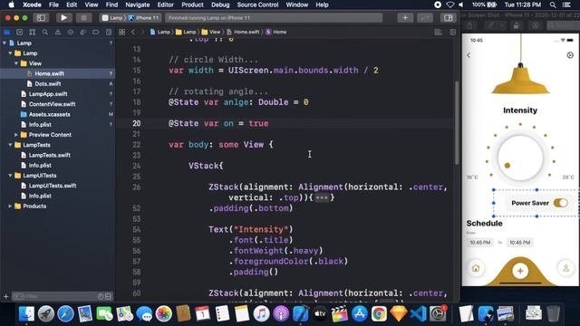580x326 pixels.
Task: Go forward in editor history arrow
Action: pos(142,33)
